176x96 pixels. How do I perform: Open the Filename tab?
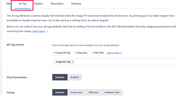pyautogui.click(x=76, y=4)
